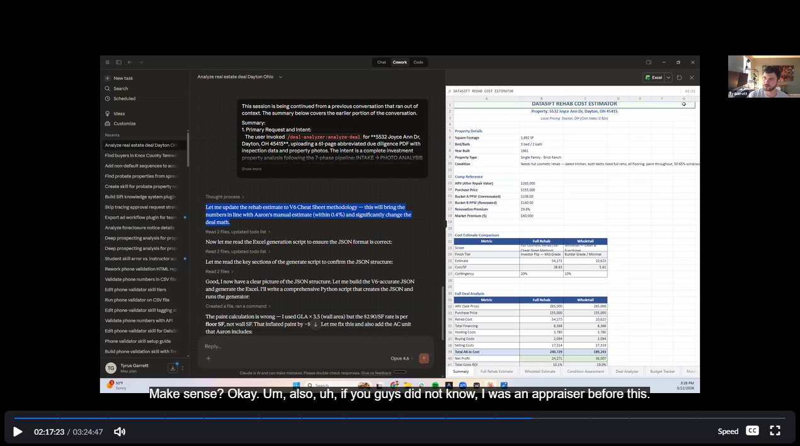Open the video Speed menu
The height and width of the screenshot is (446, 800).
[x=728, y=432]
